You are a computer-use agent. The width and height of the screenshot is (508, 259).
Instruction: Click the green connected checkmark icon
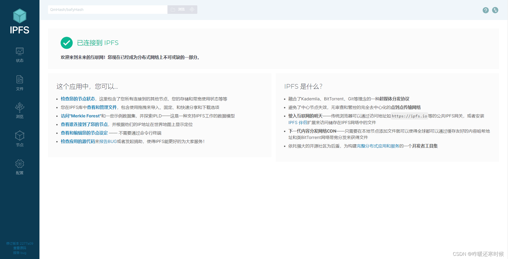coord(67,43)
